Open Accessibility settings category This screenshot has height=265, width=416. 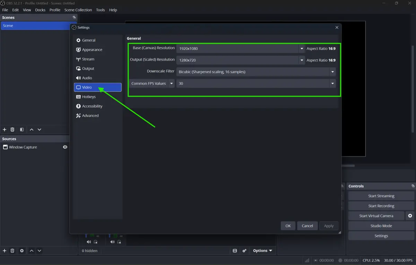pyautogui.click(x=98, y=106)
